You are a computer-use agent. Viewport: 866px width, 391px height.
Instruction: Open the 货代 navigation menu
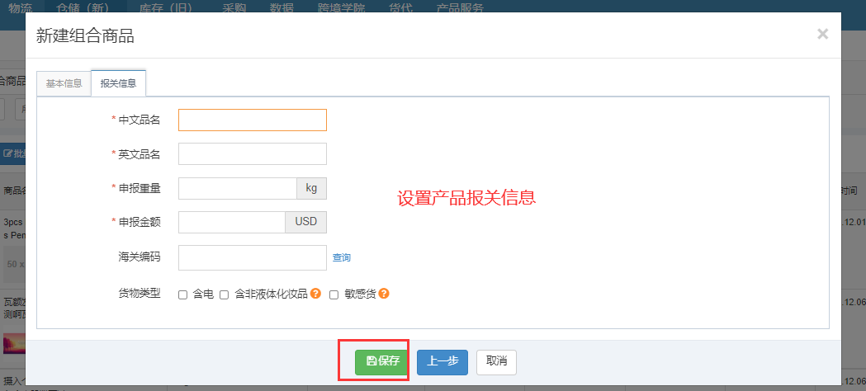click(400, 7)
